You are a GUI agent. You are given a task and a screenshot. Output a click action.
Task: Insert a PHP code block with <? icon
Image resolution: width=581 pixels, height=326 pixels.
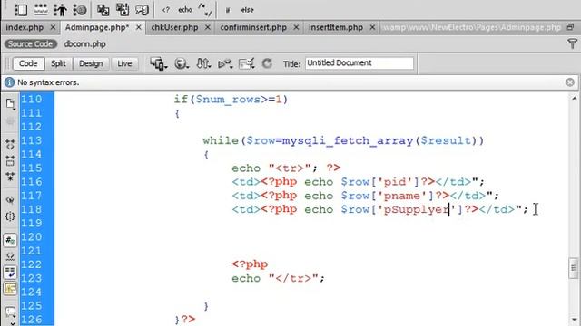pyautogui.click(x=165, y=10)
